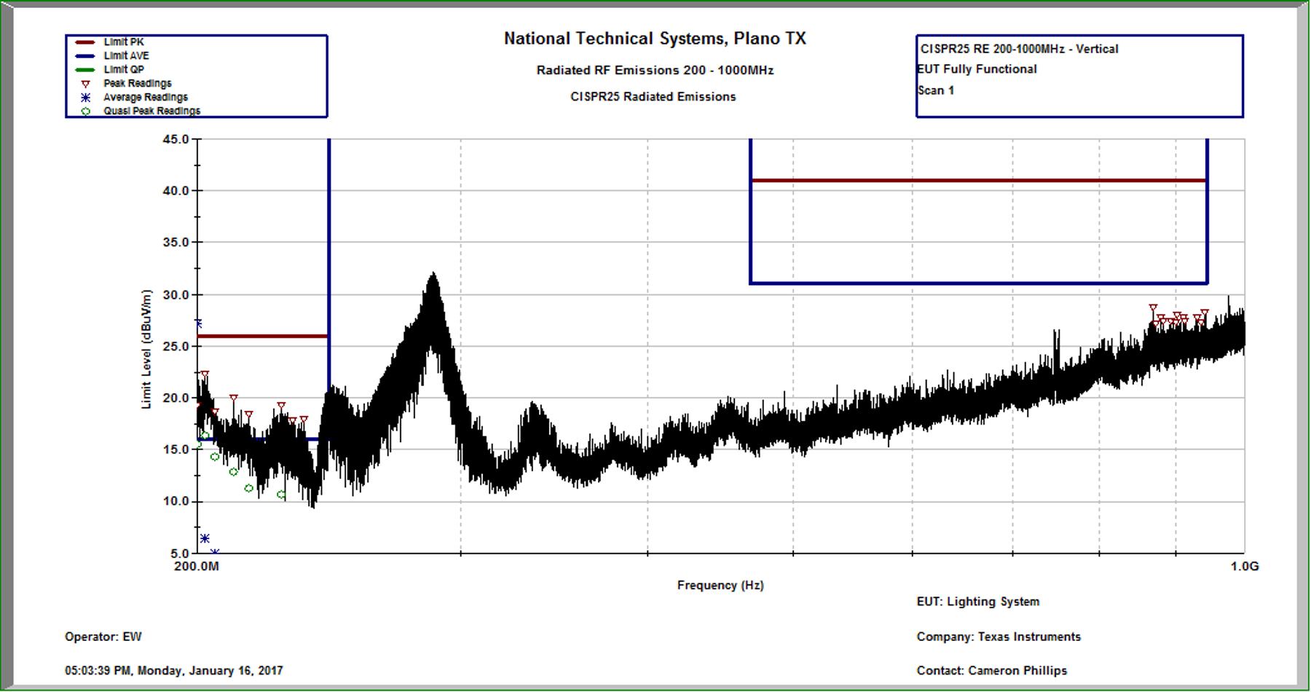Click the Scan 1 label
The height and width of the screenshot is (692, 1311).
click(936, 90)
